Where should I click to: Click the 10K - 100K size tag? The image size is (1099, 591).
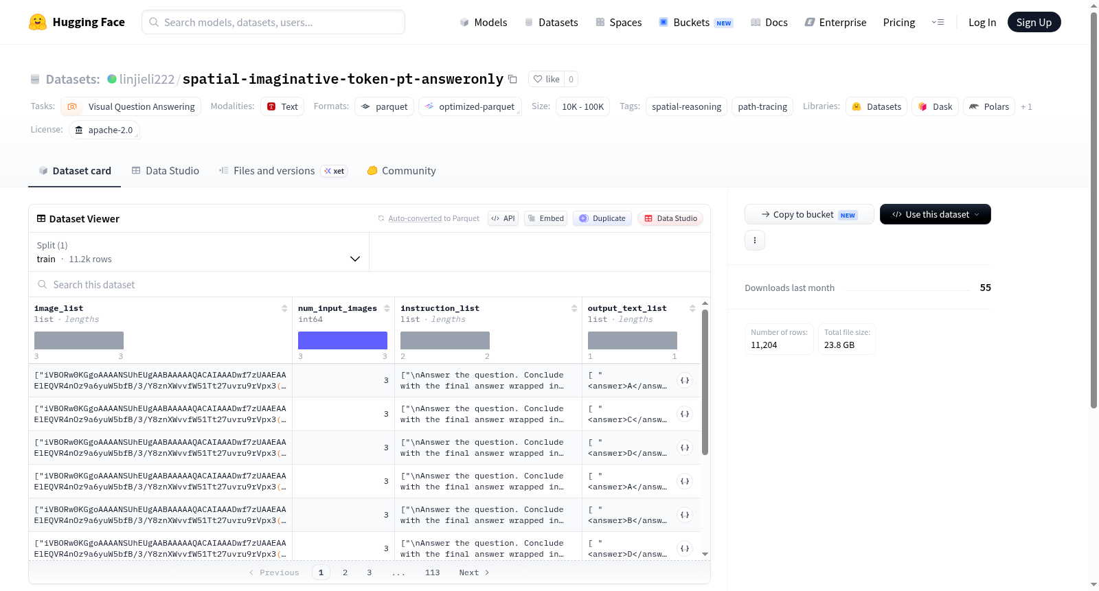pos(582,106)
